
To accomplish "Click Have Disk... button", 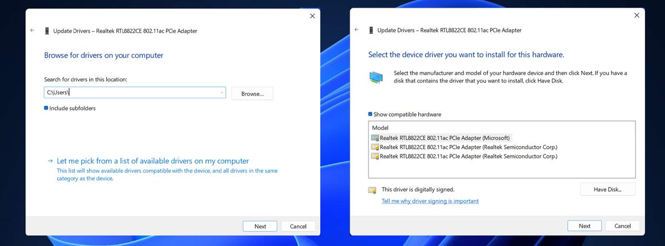I will (x=607, y=189).
